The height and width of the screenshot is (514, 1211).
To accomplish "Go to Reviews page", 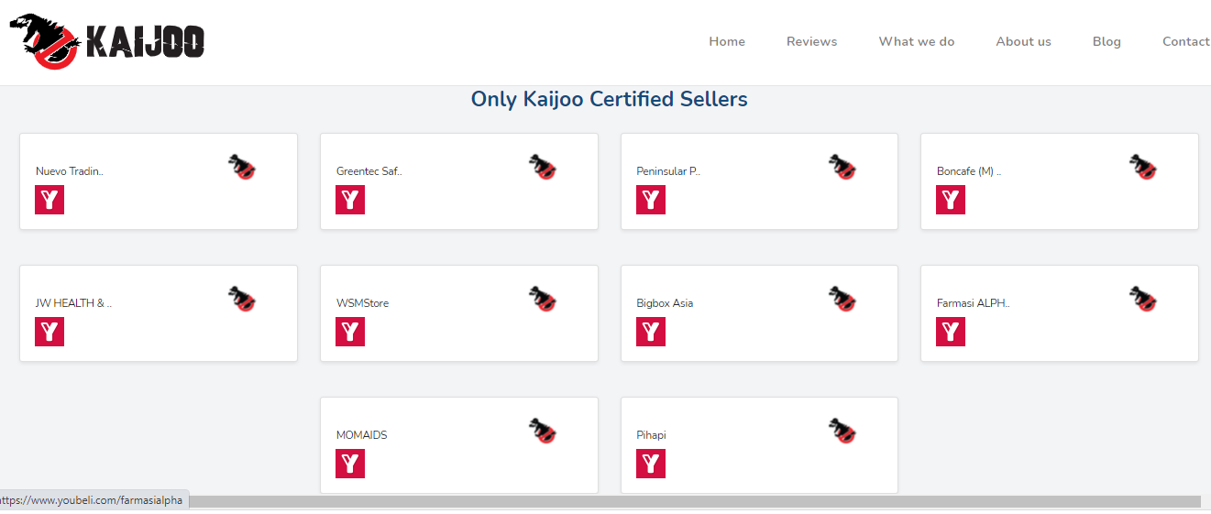I will coord(811,41).
